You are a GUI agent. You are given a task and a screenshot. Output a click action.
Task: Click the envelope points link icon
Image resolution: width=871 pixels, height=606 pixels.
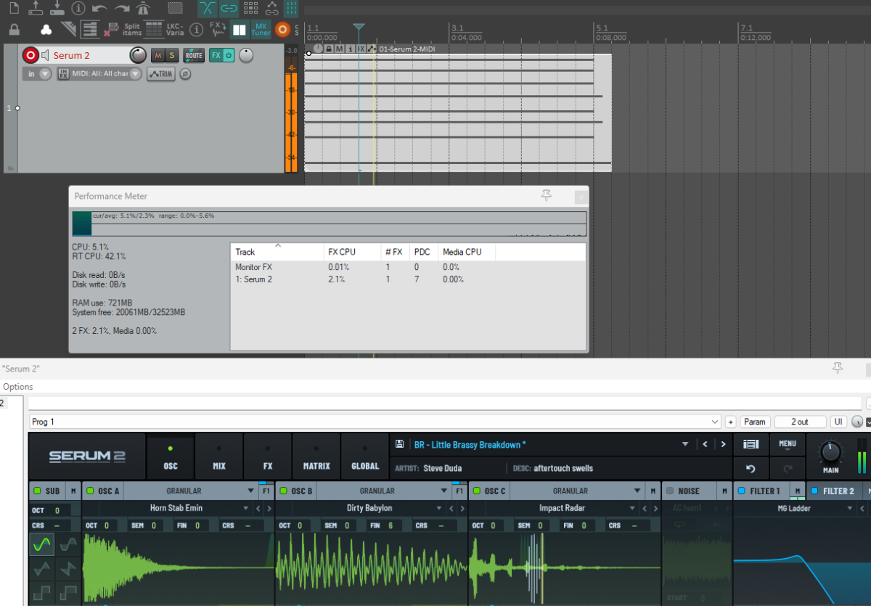pyautogui.click(x=273, y=9)
